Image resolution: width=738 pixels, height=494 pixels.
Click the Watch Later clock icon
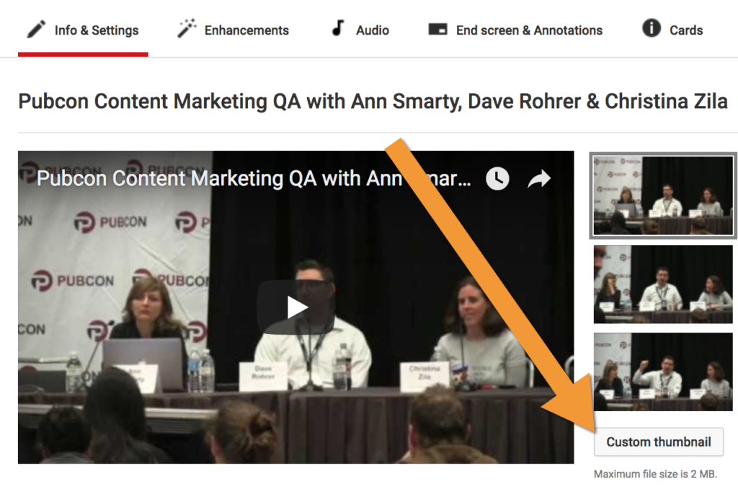click(497, 178)
